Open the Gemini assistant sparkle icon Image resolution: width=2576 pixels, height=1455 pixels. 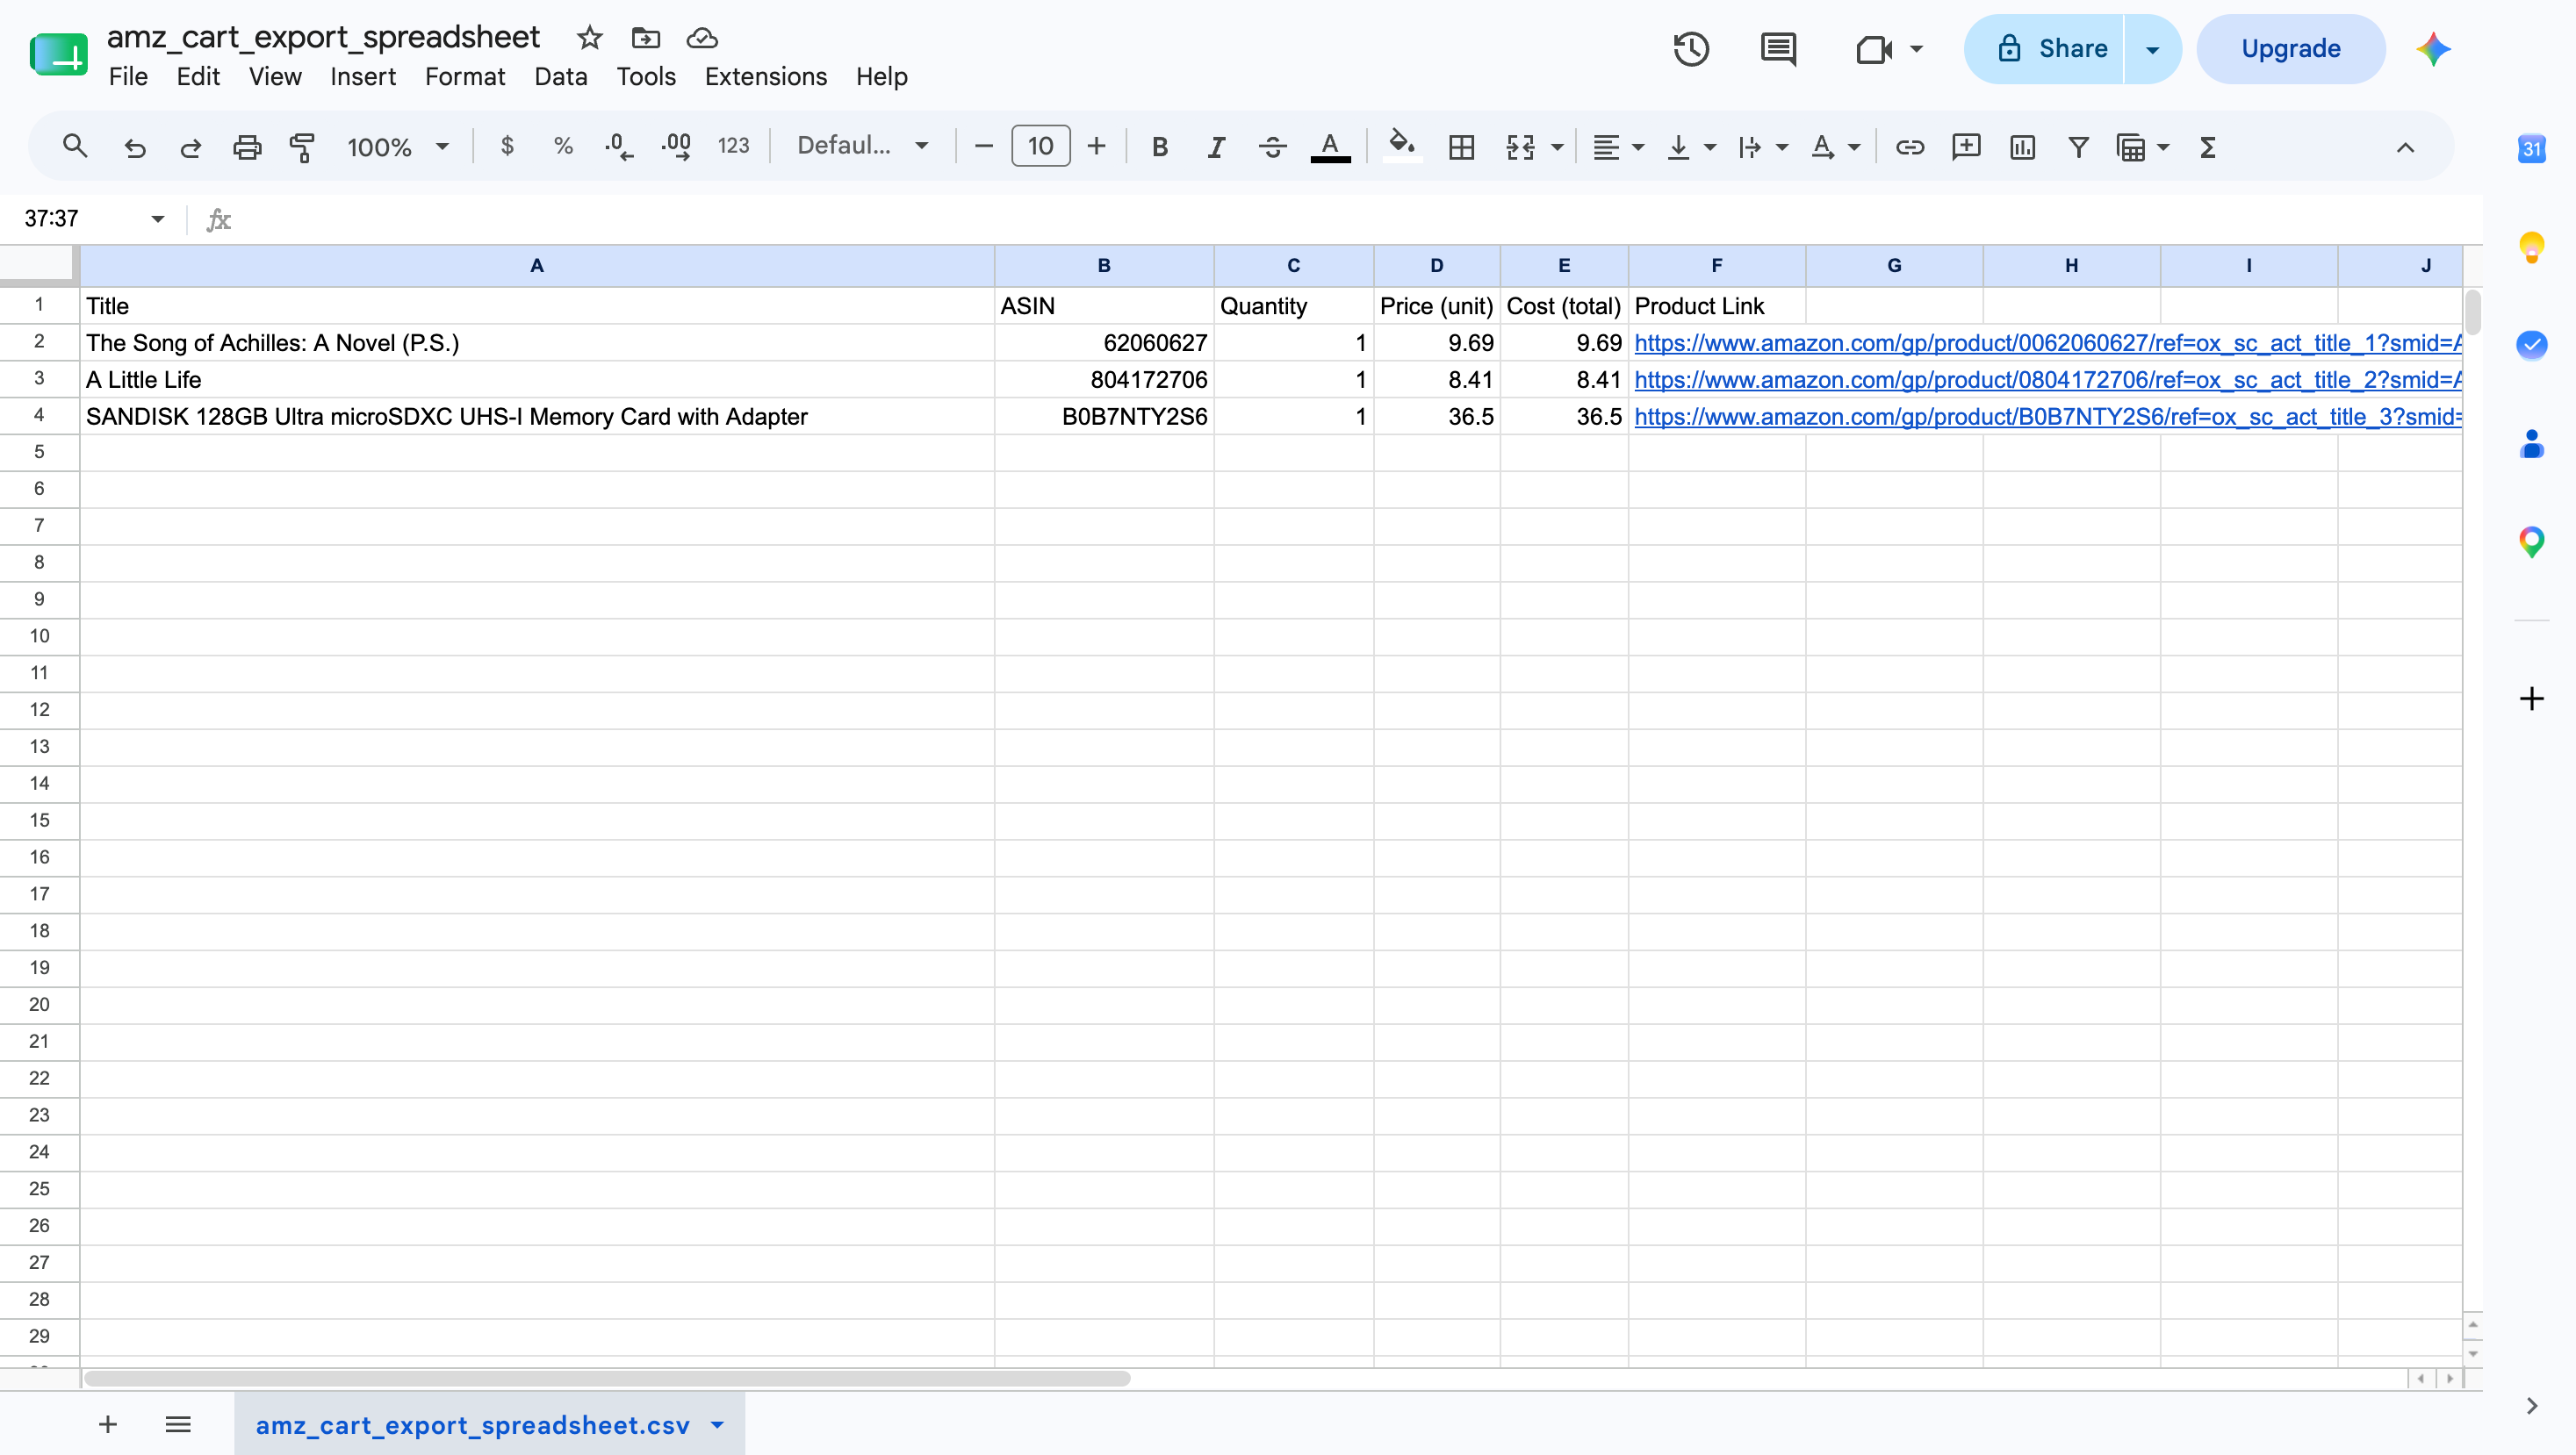[x=2433, y=49]
